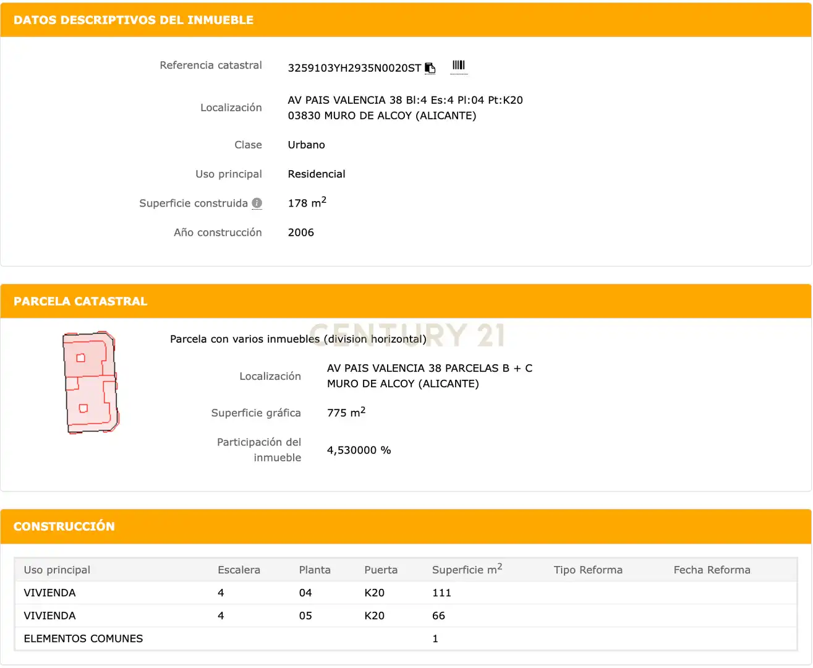Click the "Año construcción" label
This screenshot has width=813, height=668.
pos(218,233)
